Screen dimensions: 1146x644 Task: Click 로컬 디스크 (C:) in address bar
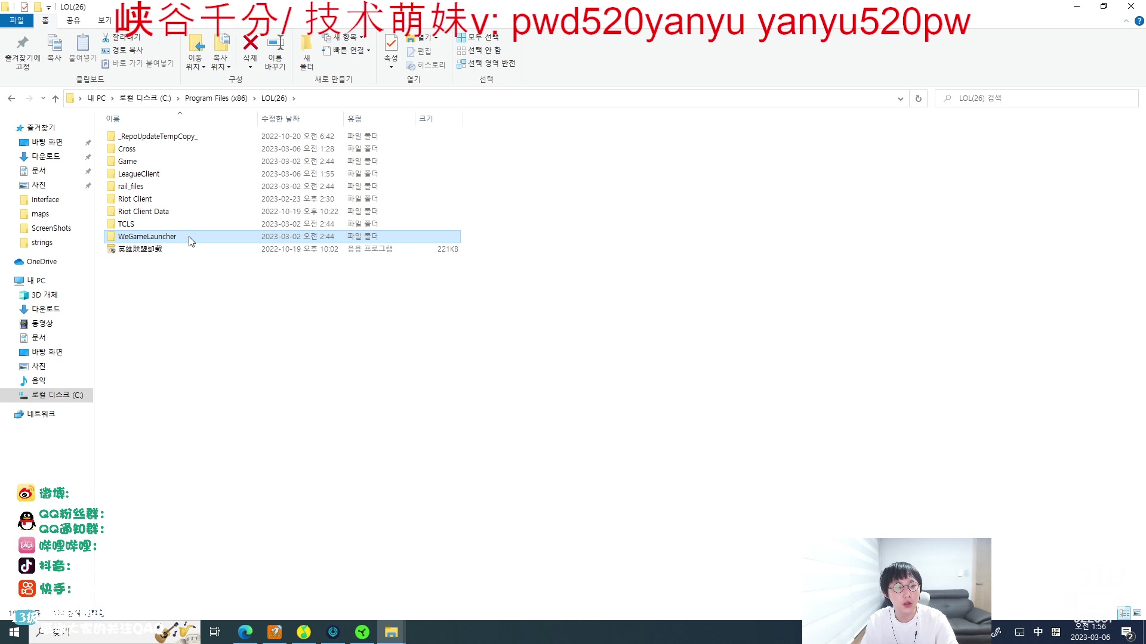145,98
